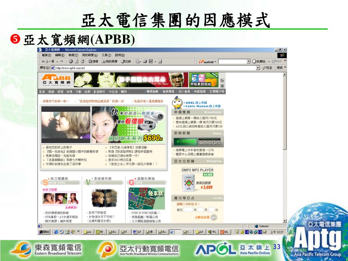Click the 開始 Start button

44,232
